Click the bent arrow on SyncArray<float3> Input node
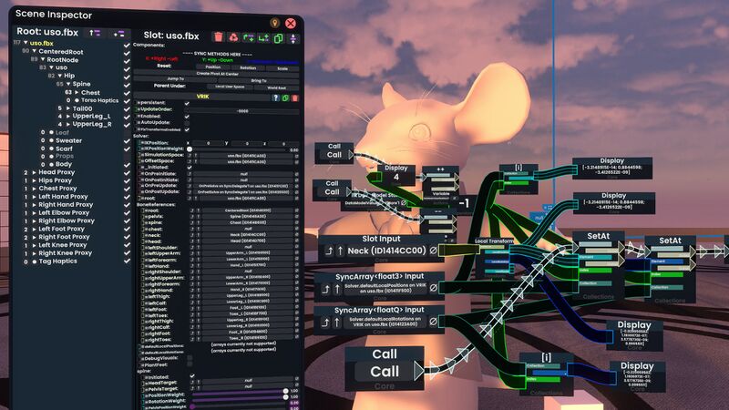729x410 pixels. point(326,289)
